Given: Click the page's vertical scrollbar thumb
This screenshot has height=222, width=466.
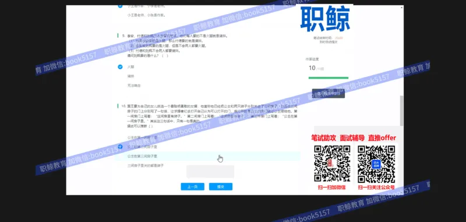Looking at the screenshot, I should click(x=401, y=111).
